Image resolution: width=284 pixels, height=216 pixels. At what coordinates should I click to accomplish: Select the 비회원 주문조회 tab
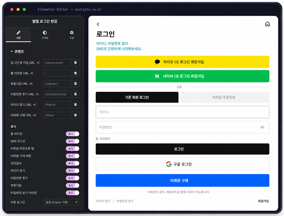point(225,97)
